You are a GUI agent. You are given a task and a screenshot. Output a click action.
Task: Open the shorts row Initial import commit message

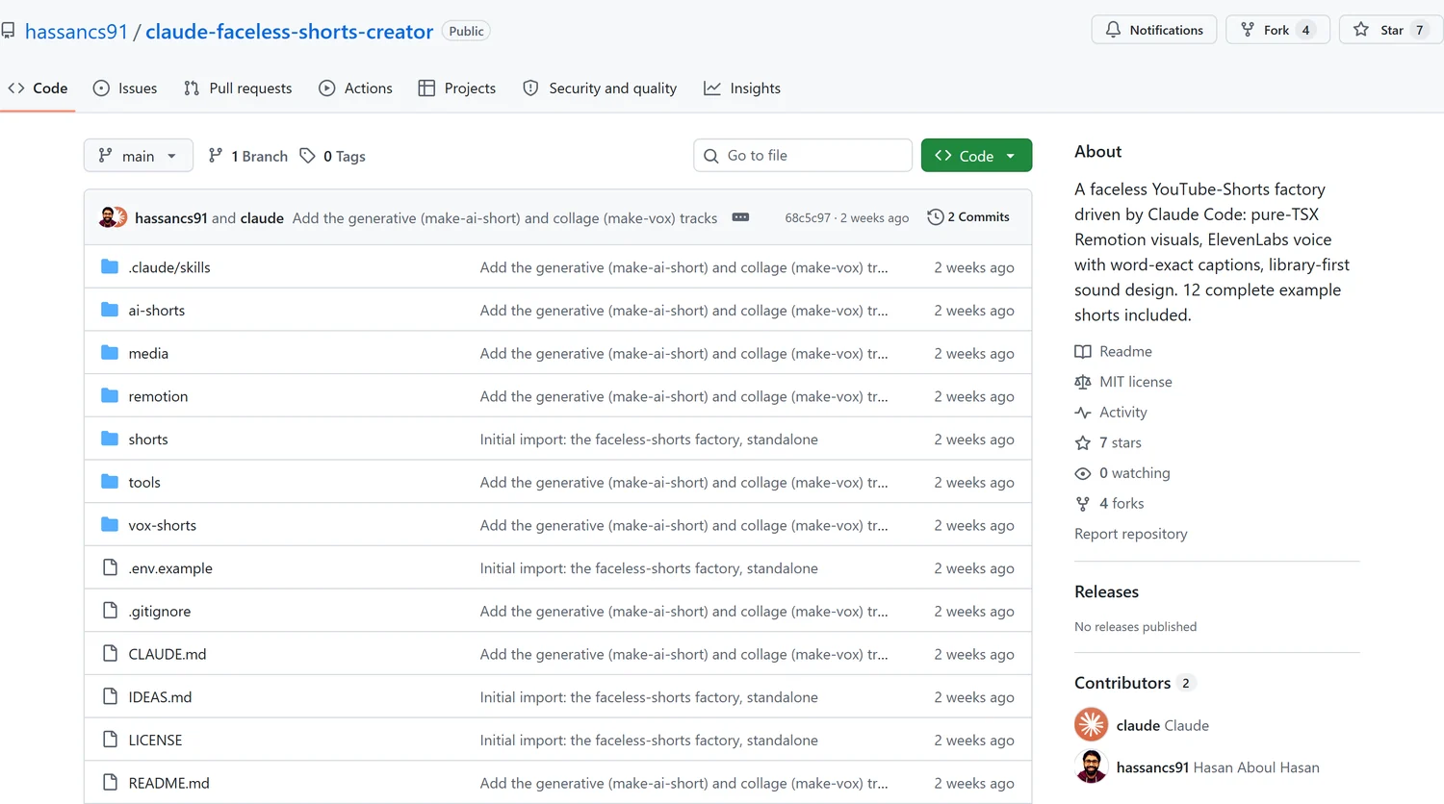pyautogui.click(x=649, y=440)
